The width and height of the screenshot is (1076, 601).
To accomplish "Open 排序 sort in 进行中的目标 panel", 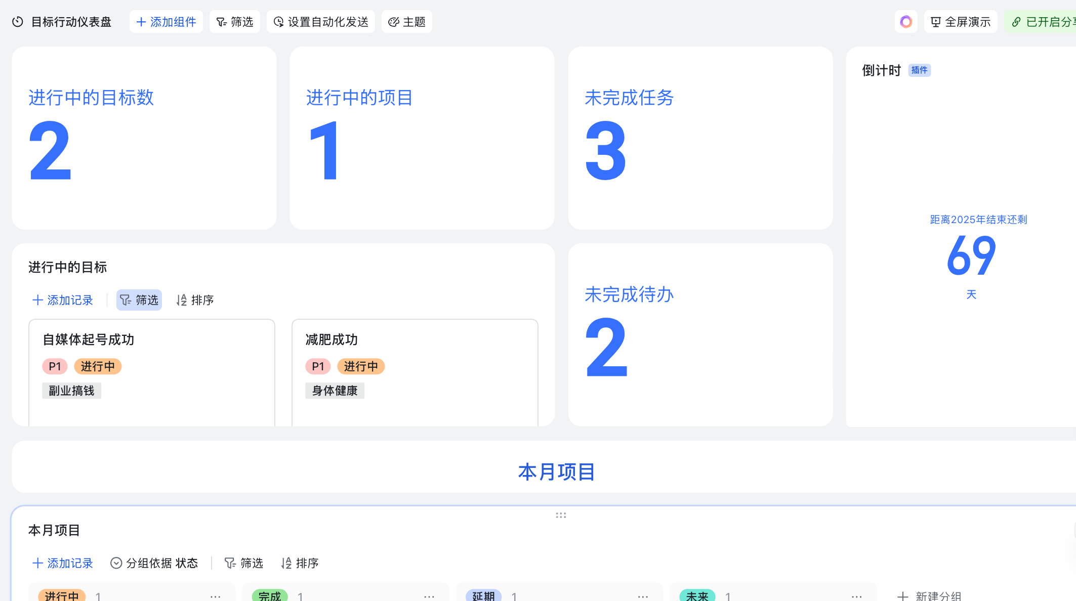I will 195,300.
